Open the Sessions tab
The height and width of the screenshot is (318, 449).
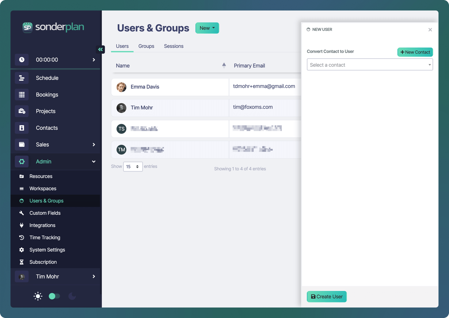point(173,46)
